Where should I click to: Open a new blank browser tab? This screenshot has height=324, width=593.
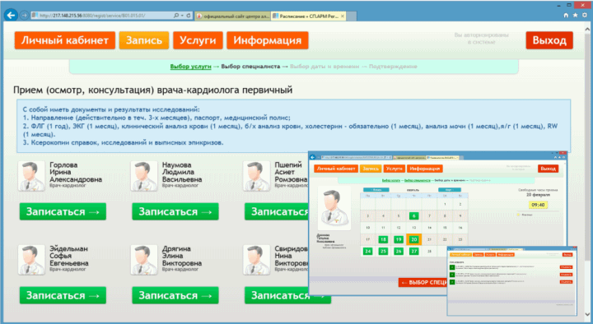352,16
